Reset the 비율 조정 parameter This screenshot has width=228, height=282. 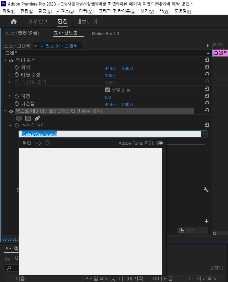click(x=207, y=74)
